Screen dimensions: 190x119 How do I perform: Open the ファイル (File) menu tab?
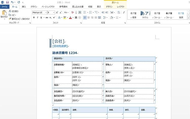click(x=5, y=7)
